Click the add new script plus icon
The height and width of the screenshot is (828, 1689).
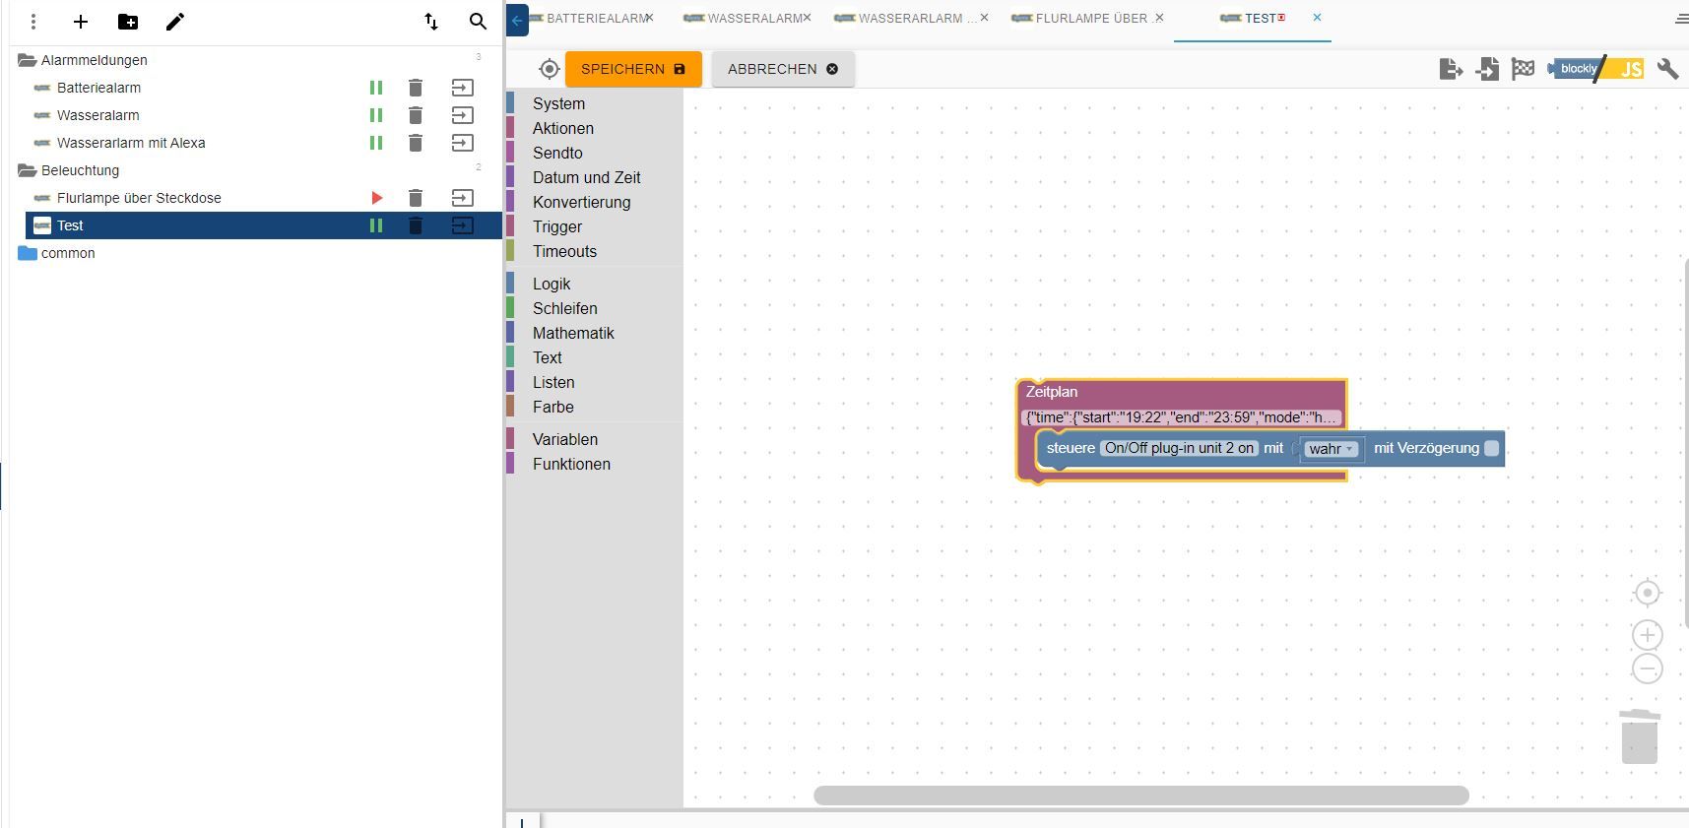pyautogui.click(x=81, y=22)
